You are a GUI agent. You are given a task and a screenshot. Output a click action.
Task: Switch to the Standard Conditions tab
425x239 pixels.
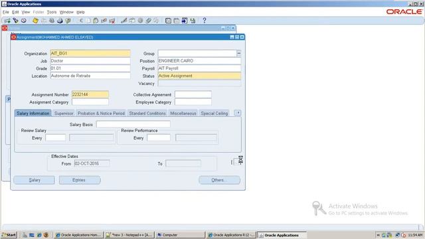click(x=147, y=114)
